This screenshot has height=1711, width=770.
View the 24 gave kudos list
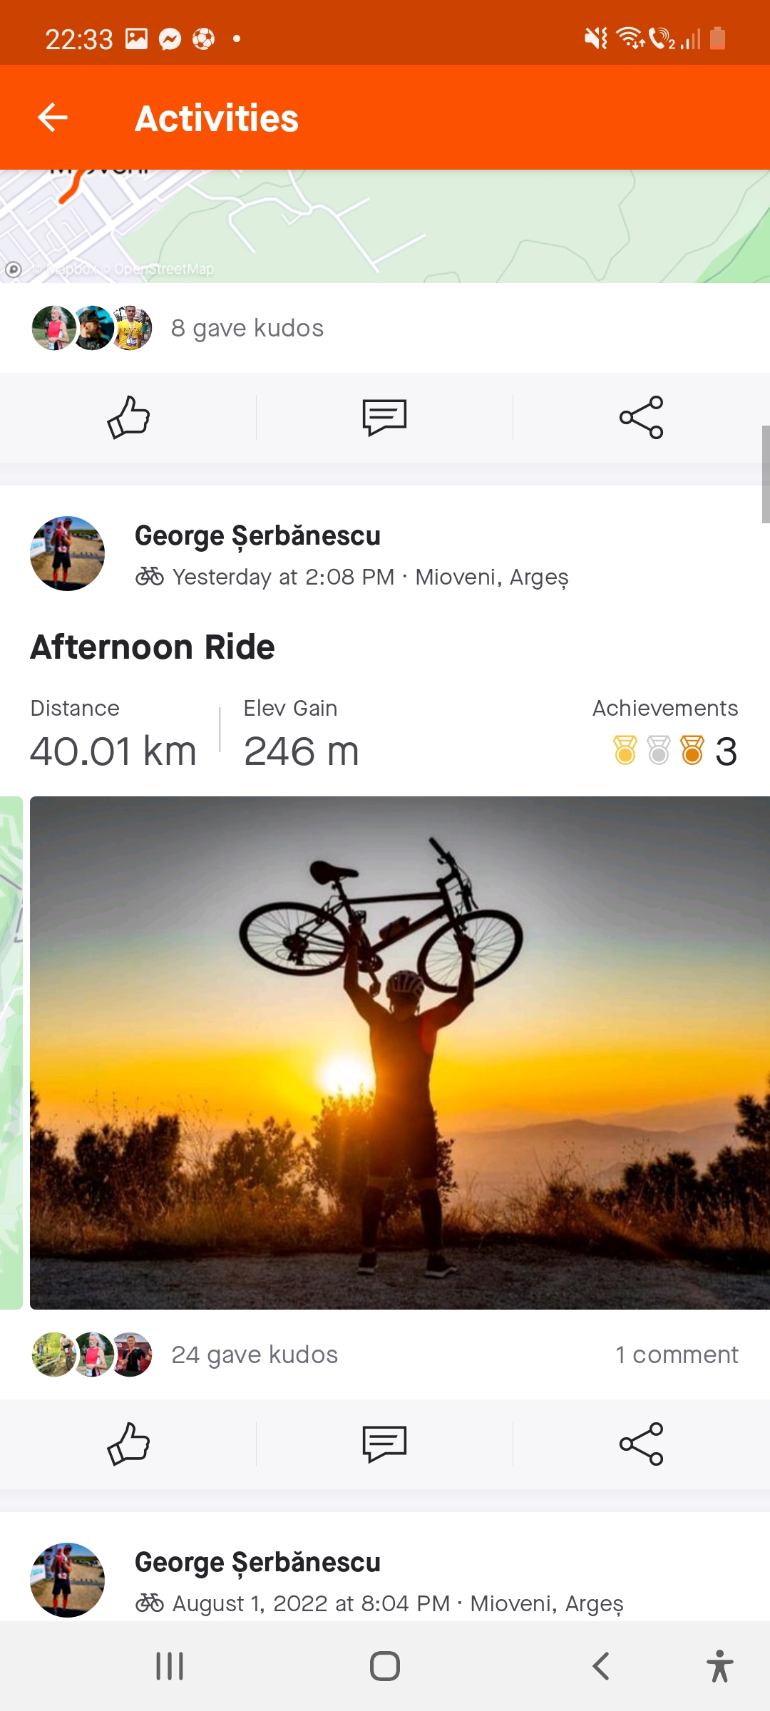click(x=255, y=1355)
